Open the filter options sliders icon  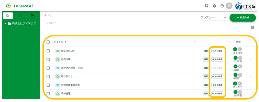tap(252, 27)
